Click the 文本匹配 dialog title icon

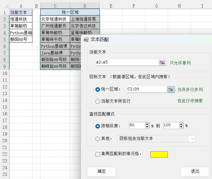86,40
